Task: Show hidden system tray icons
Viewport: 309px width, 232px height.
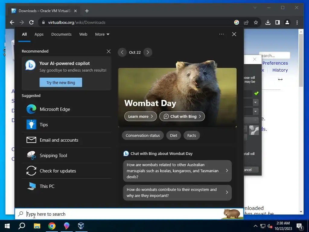Action: pos(255,226)
